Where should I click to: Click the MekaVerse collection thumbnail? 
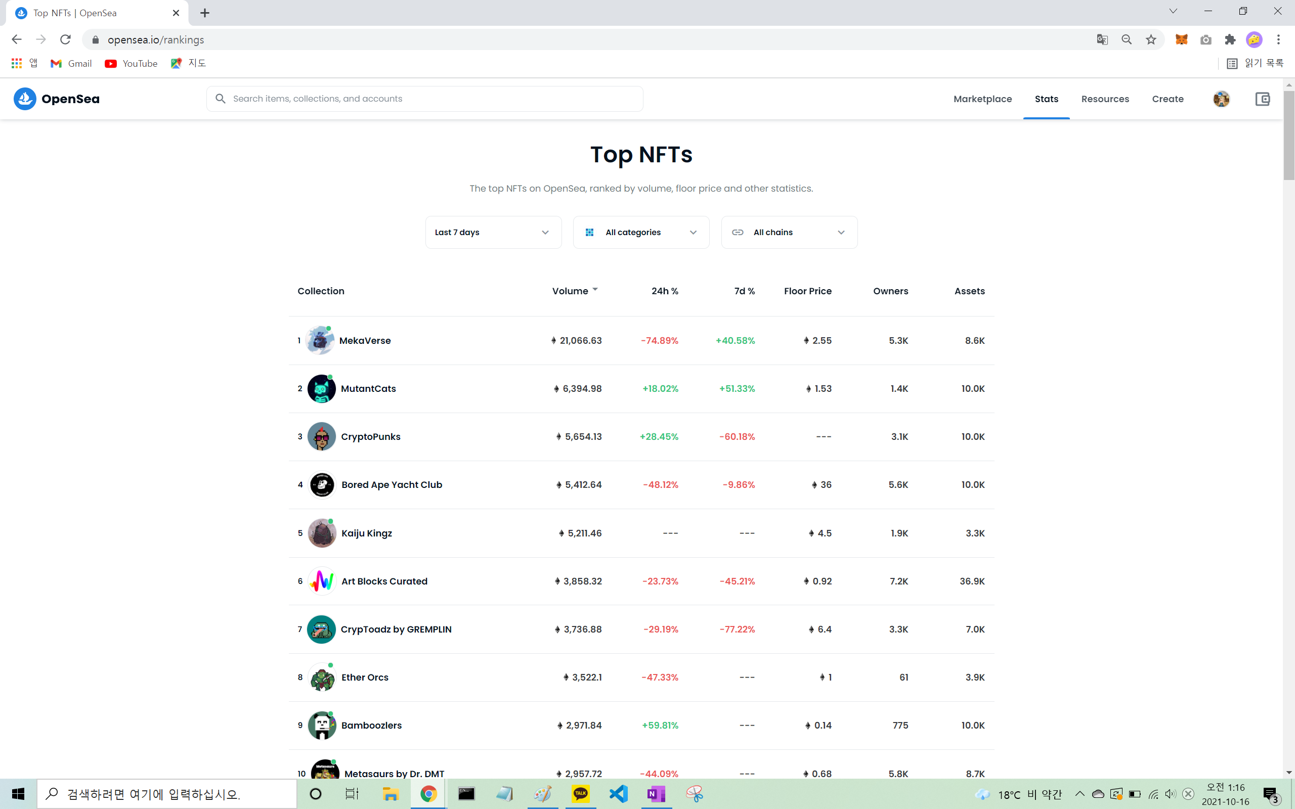(x=320, y=340)
